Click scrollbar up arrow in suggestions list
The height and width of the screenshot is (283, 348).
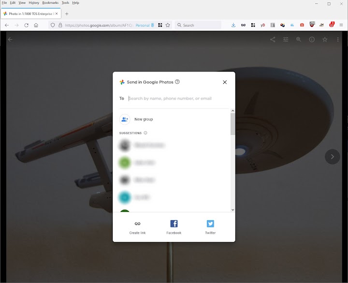coord(232,111)
